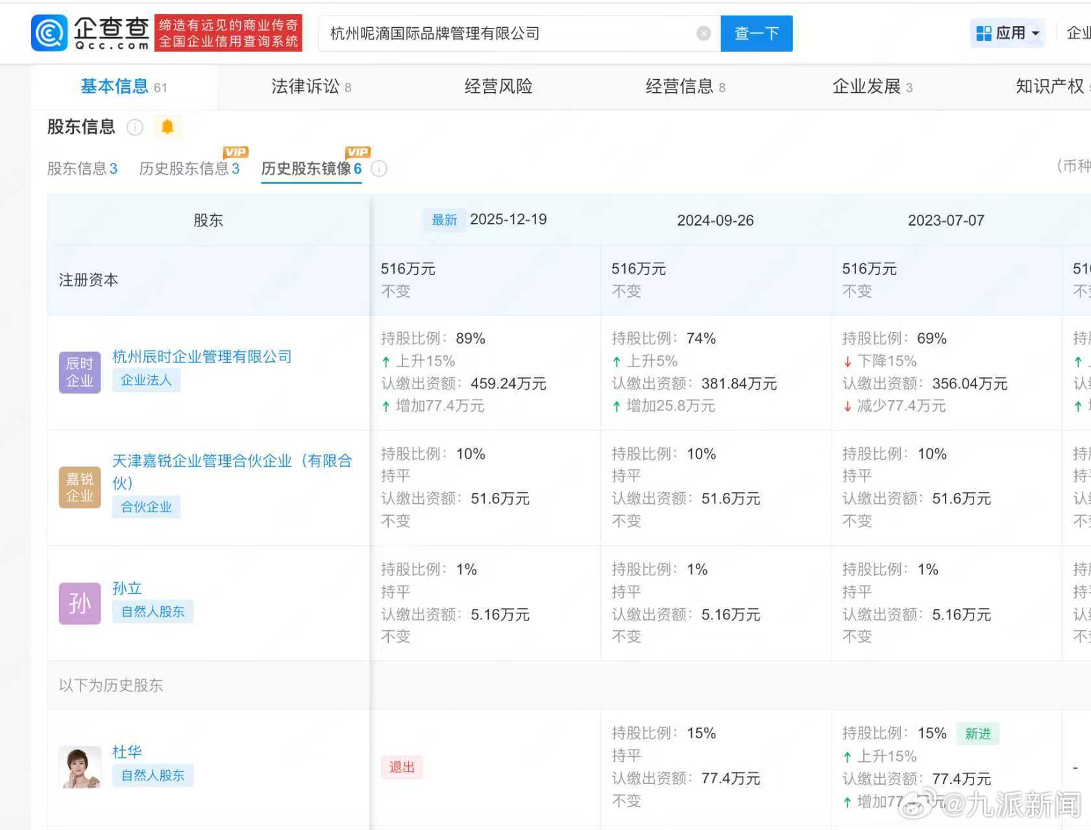Click the Qcc.com logo icon

point(49,33)
